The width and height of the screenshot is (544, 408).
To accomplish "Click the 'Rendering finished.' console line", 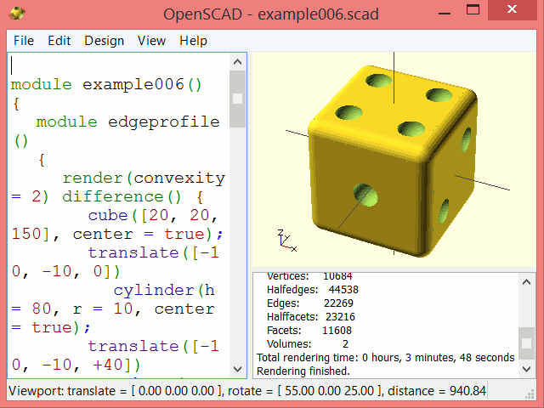I will [x=303, y=371].
